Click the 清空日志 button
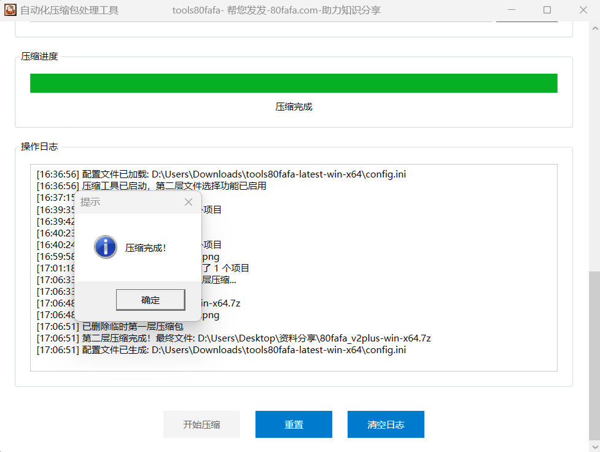Screen dimensions: 600x452 pyautogui.click(x=386, y=424)
